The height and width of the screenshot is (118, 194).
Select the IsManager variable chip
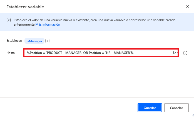tap(34, 41)
